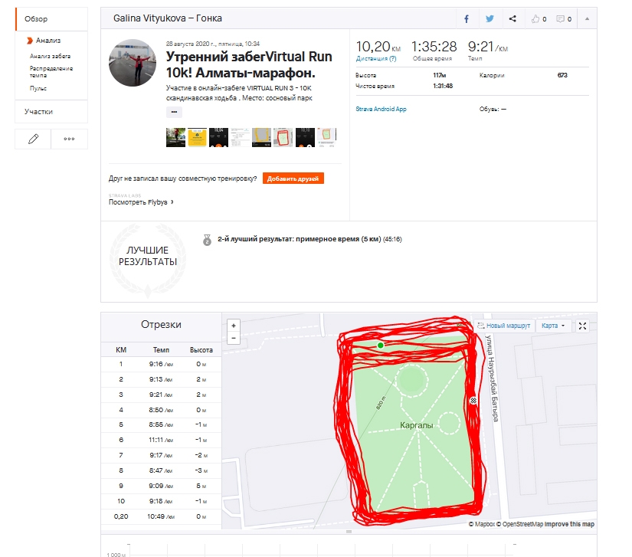Open Пульс analysis in sidebar
Screen dimensions: 632x557
pyautogui.click(x=38, y=88)
